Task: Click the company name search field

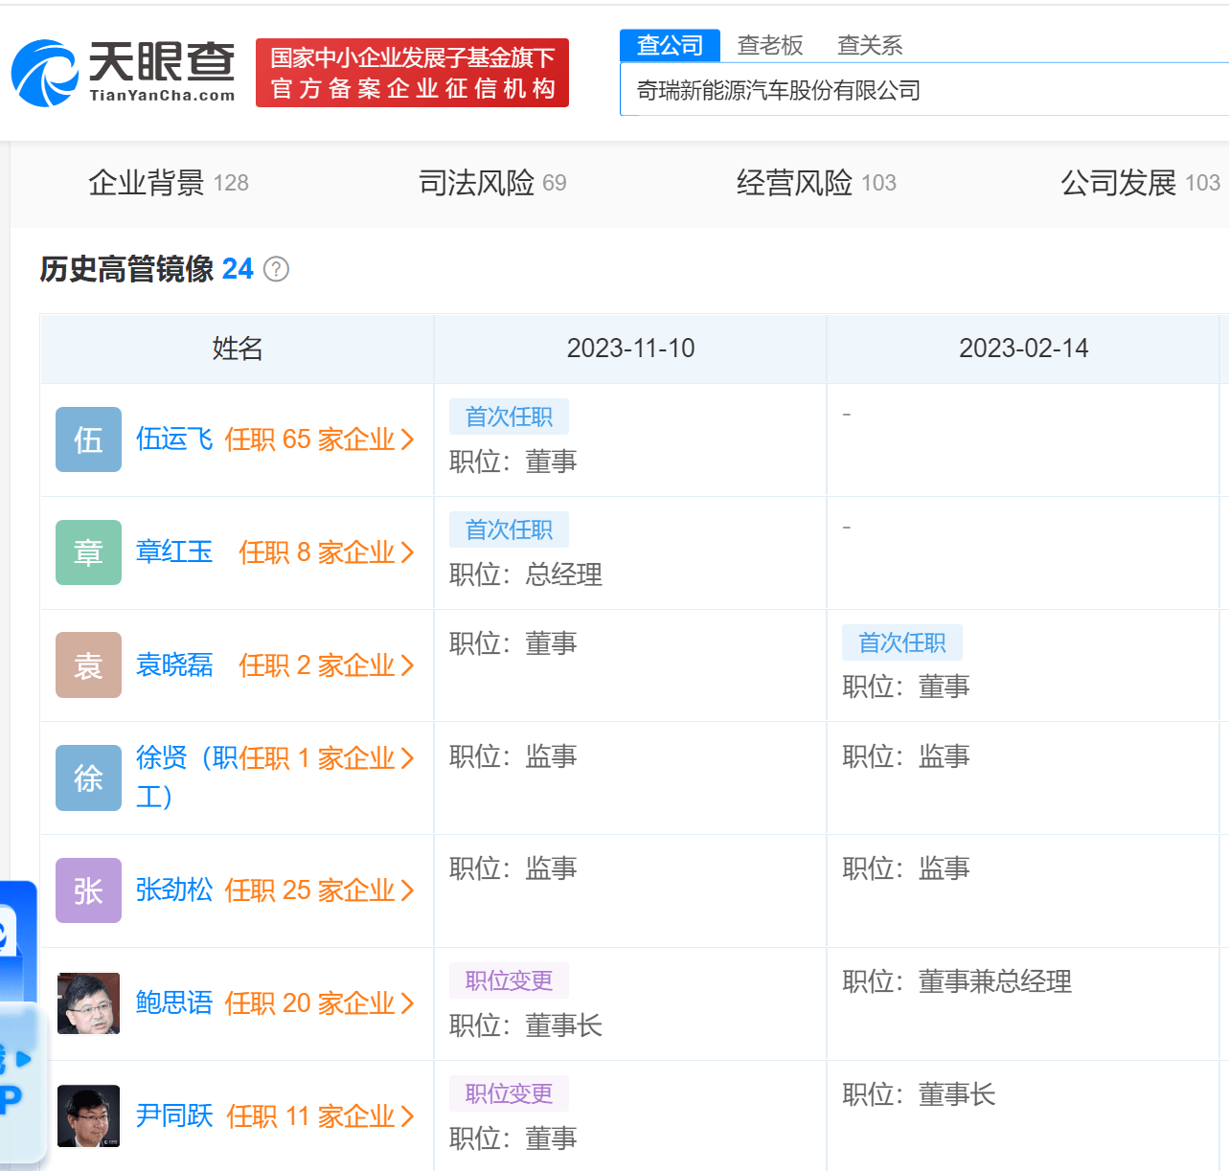Action: pos(924,90)
